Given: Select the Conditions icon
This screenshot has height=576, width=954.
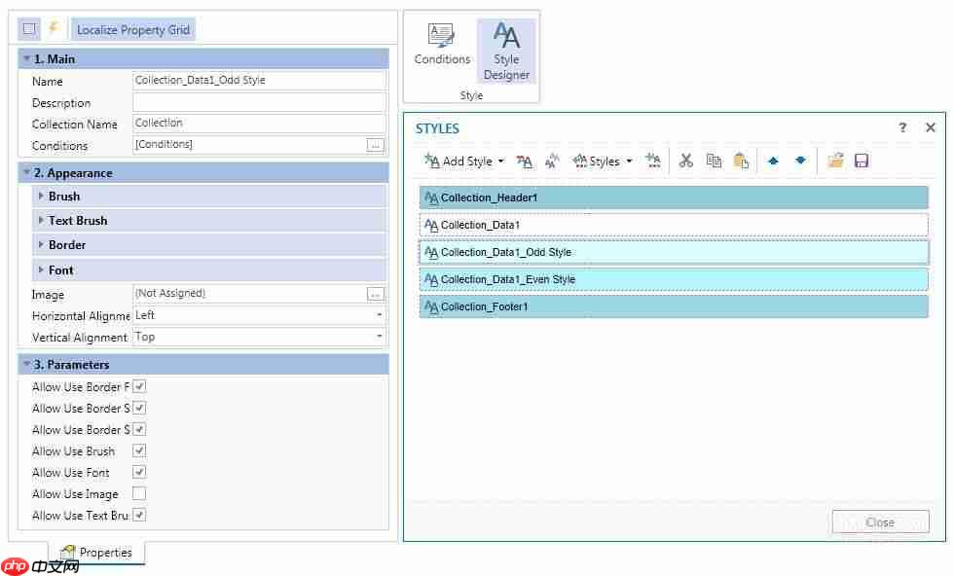Looking at the screenshot, I should pos(442,44).
